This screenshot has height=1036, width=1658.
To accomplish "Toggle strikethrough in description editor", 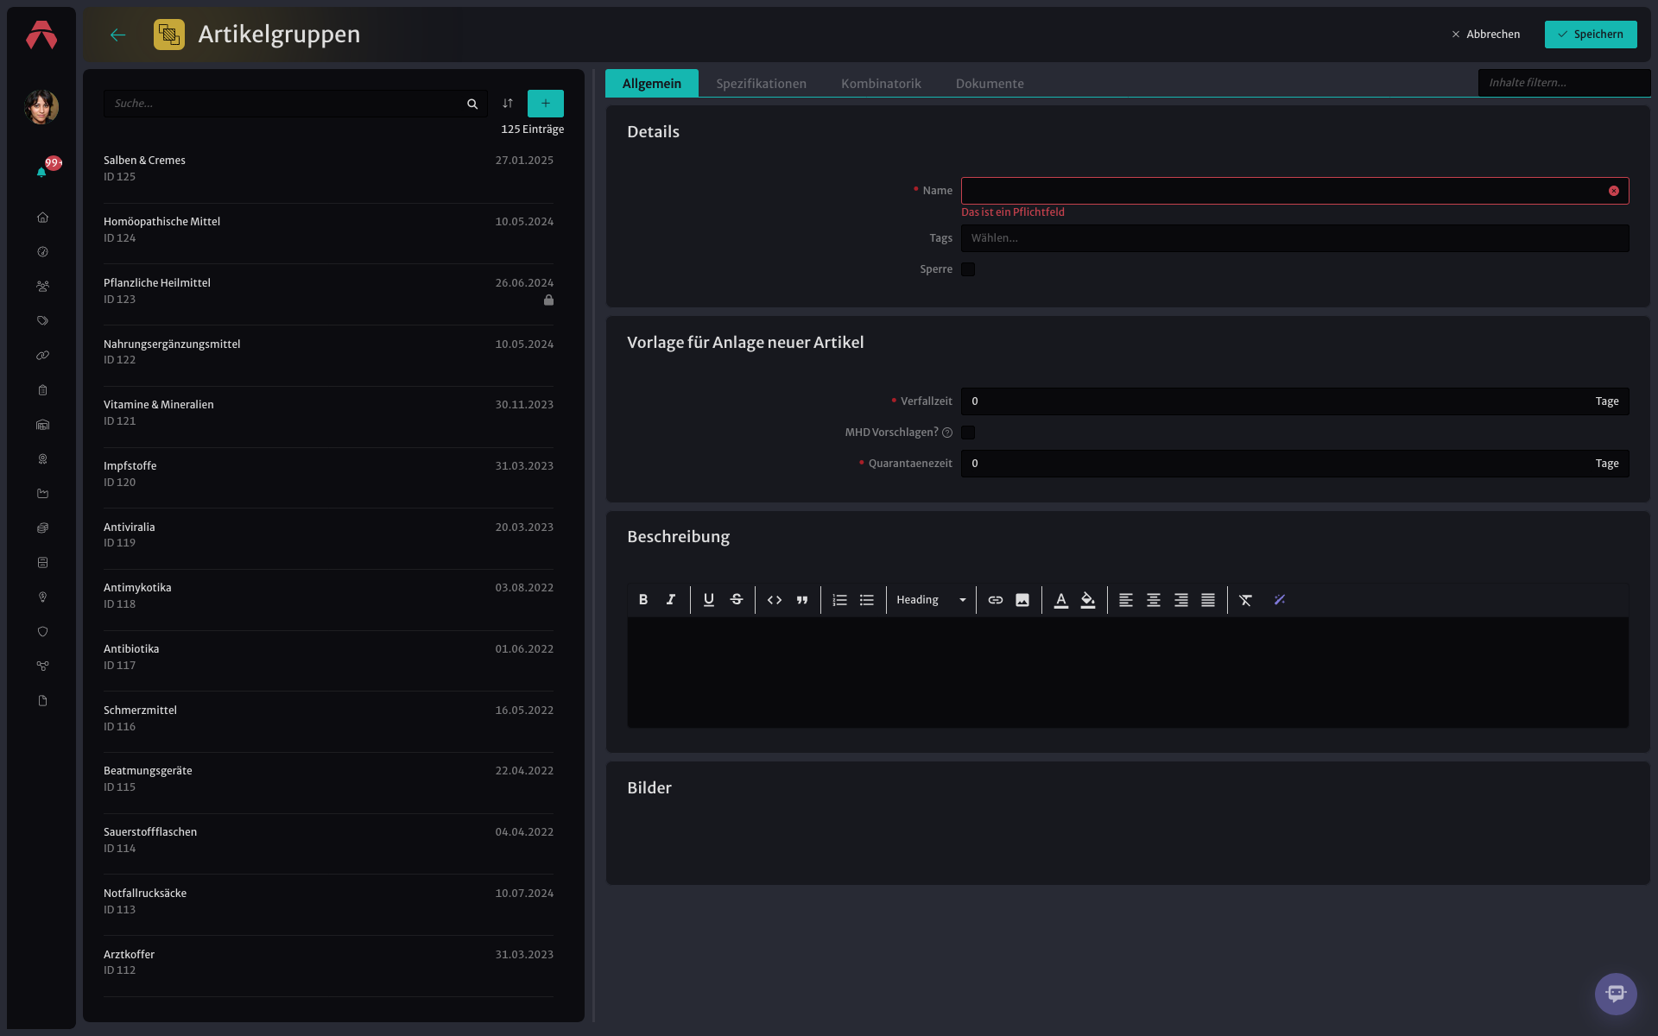I will tap(737, 600).
